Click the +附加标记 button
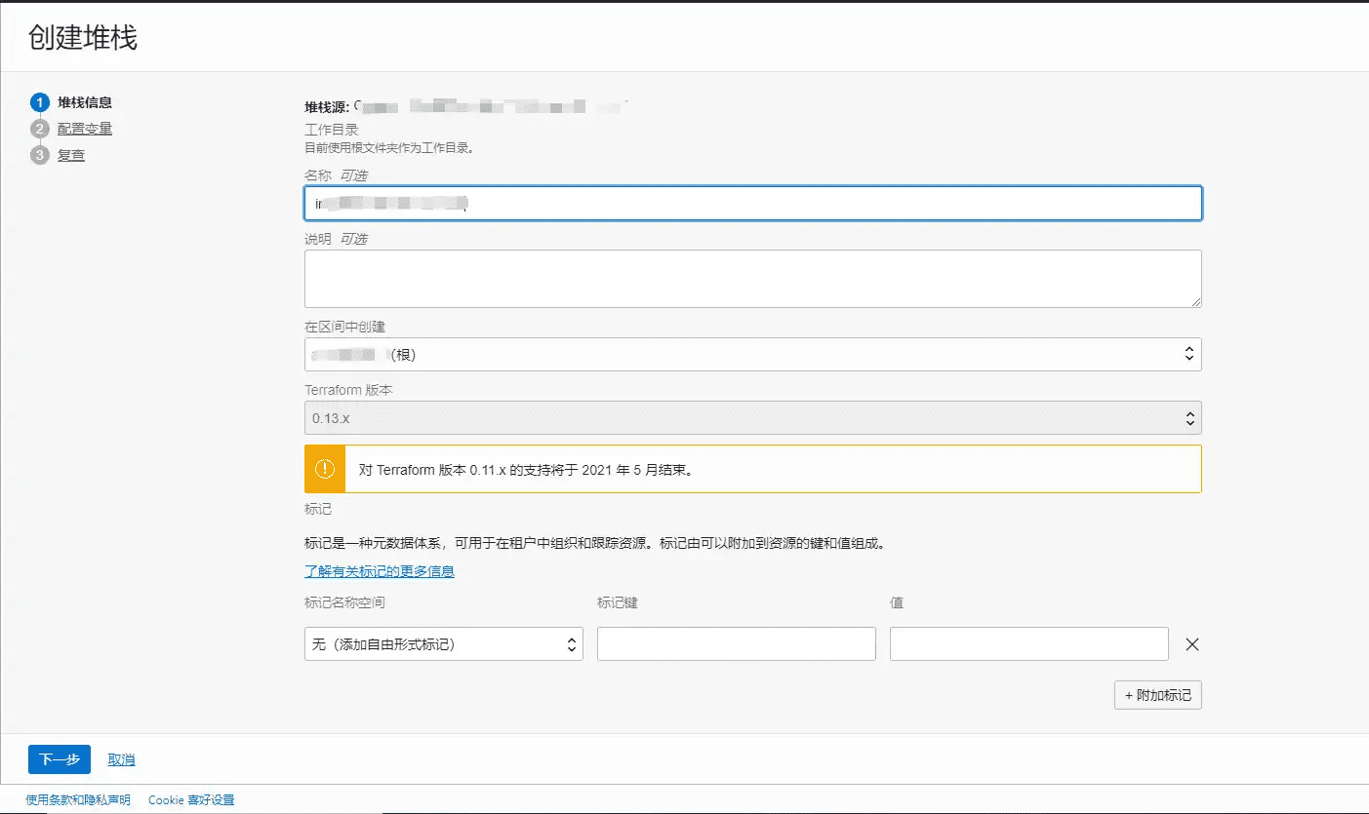1369x814 pixels. point(1157,694)
